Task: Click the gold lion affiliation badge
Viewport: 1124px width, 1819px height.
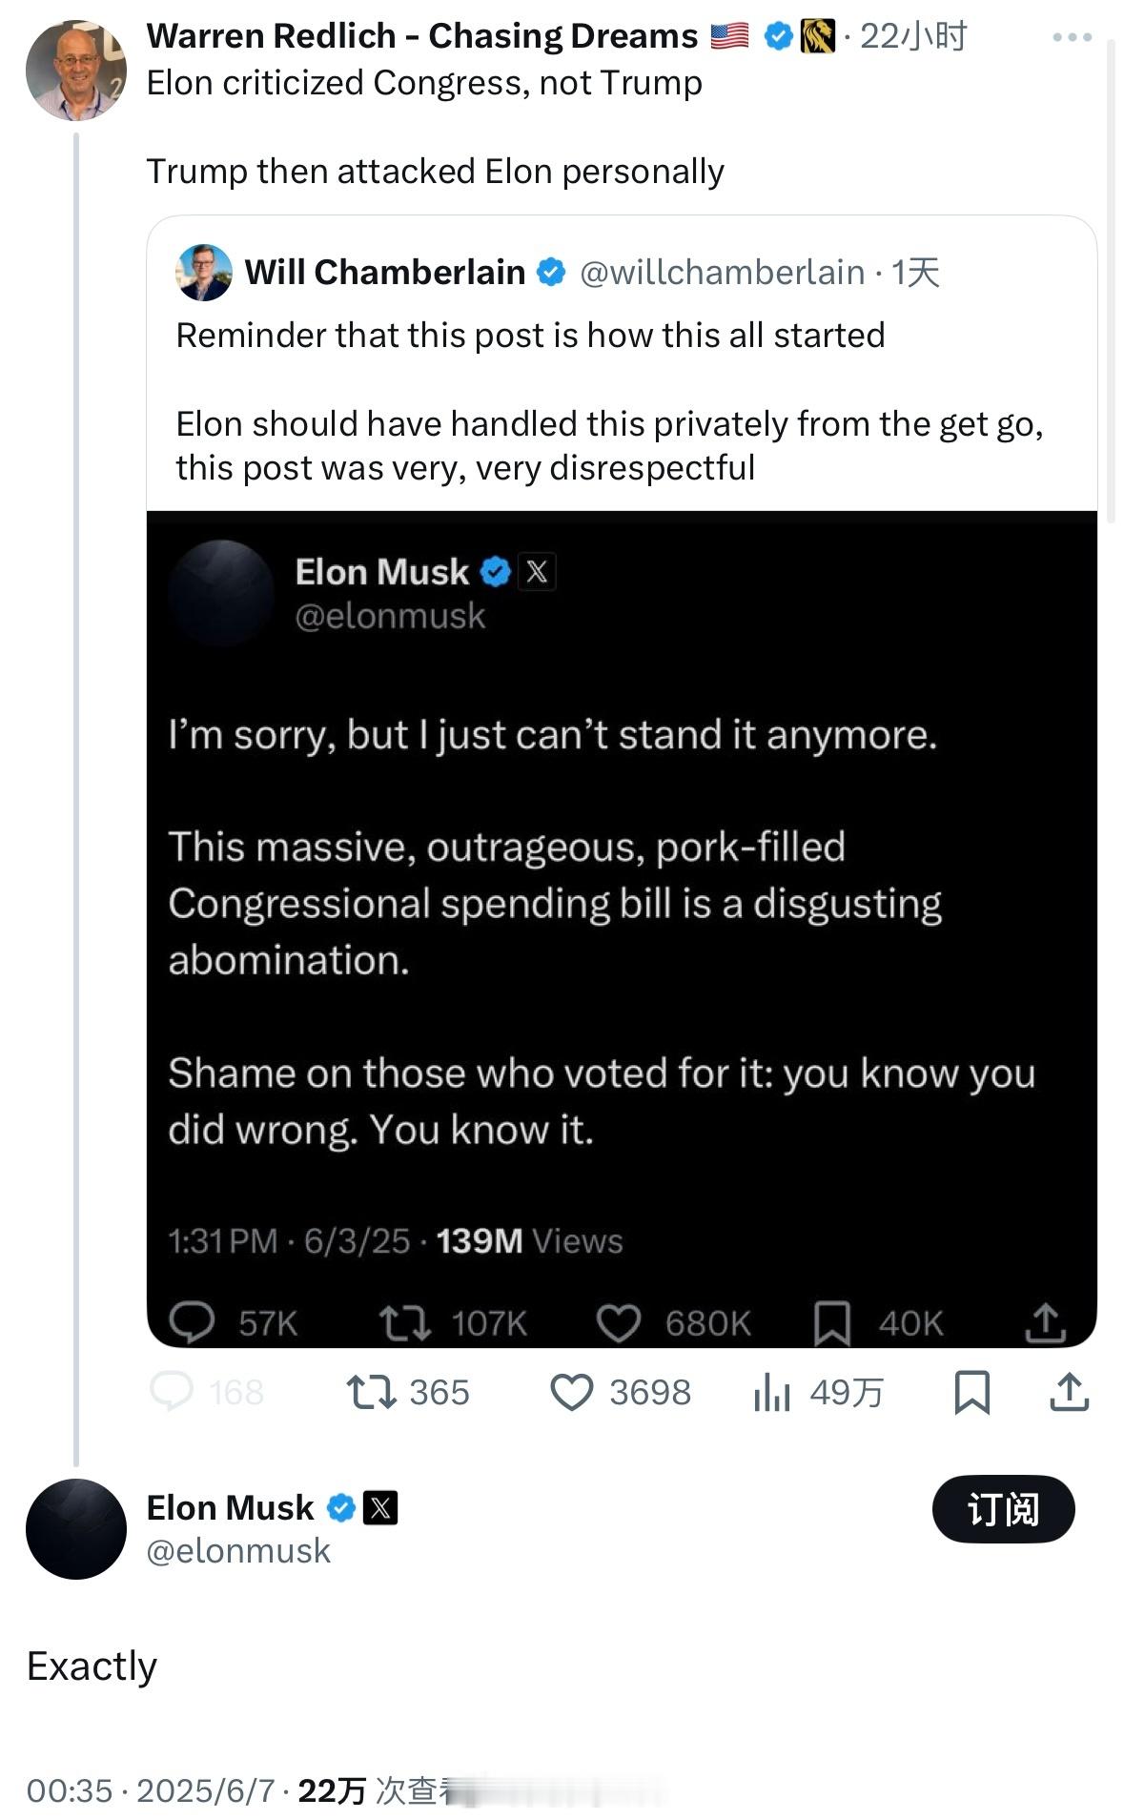Action: (x=818, y=36)
